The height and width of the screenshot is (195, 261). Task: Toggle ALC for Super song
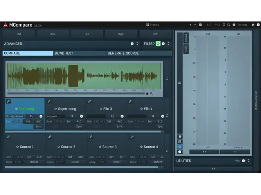point(79,121)
